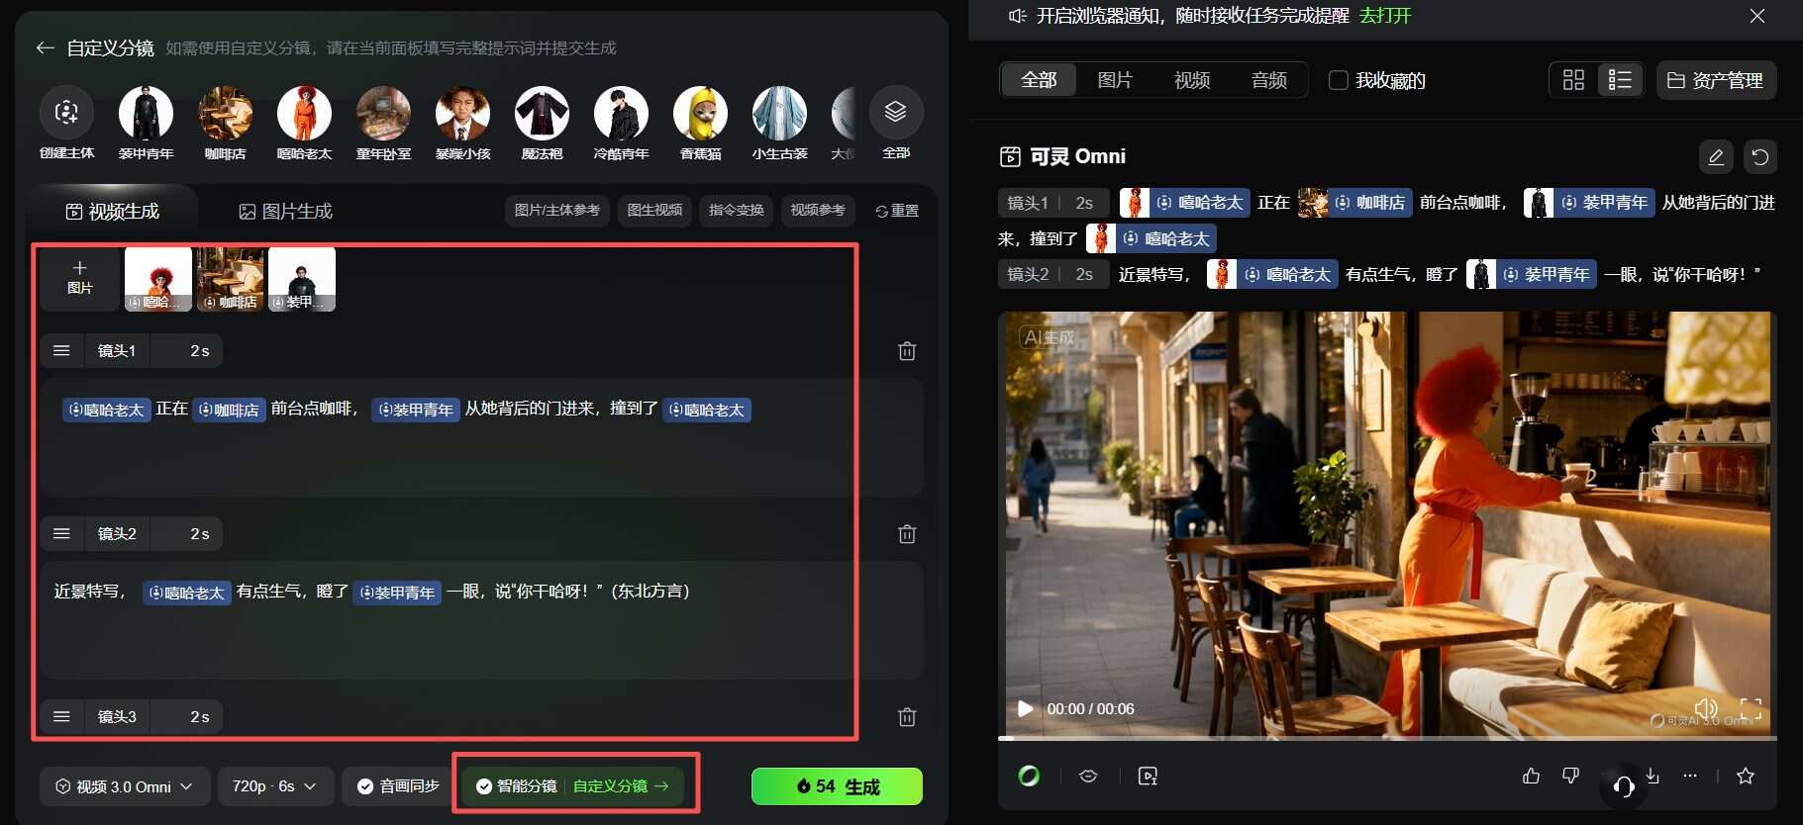
Task: Click the drag handle of 镜头3
Action: click(x=61, y=716)
